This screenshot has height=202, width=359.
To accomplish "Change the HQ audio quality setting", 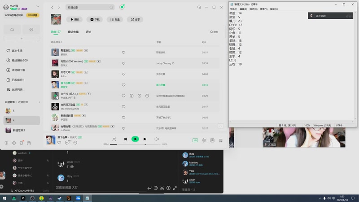I will (195, 141).
